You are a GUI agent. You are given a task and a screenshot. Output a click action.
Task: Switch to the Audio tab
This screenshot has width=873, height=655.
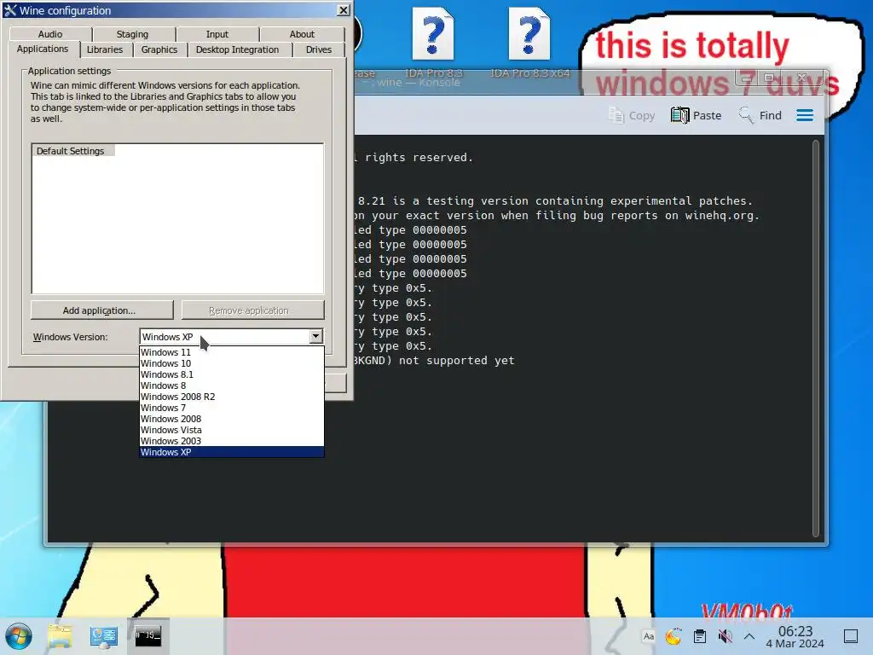point(50,34)
